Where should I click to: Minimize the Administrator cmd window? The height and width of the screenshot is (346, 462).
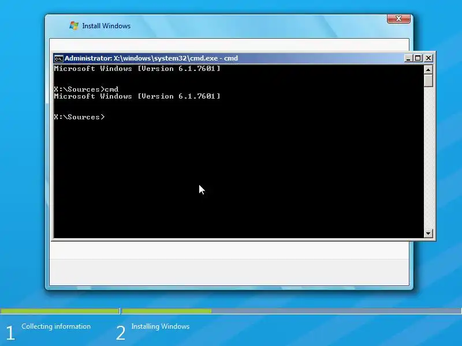[x=408, y=58]
